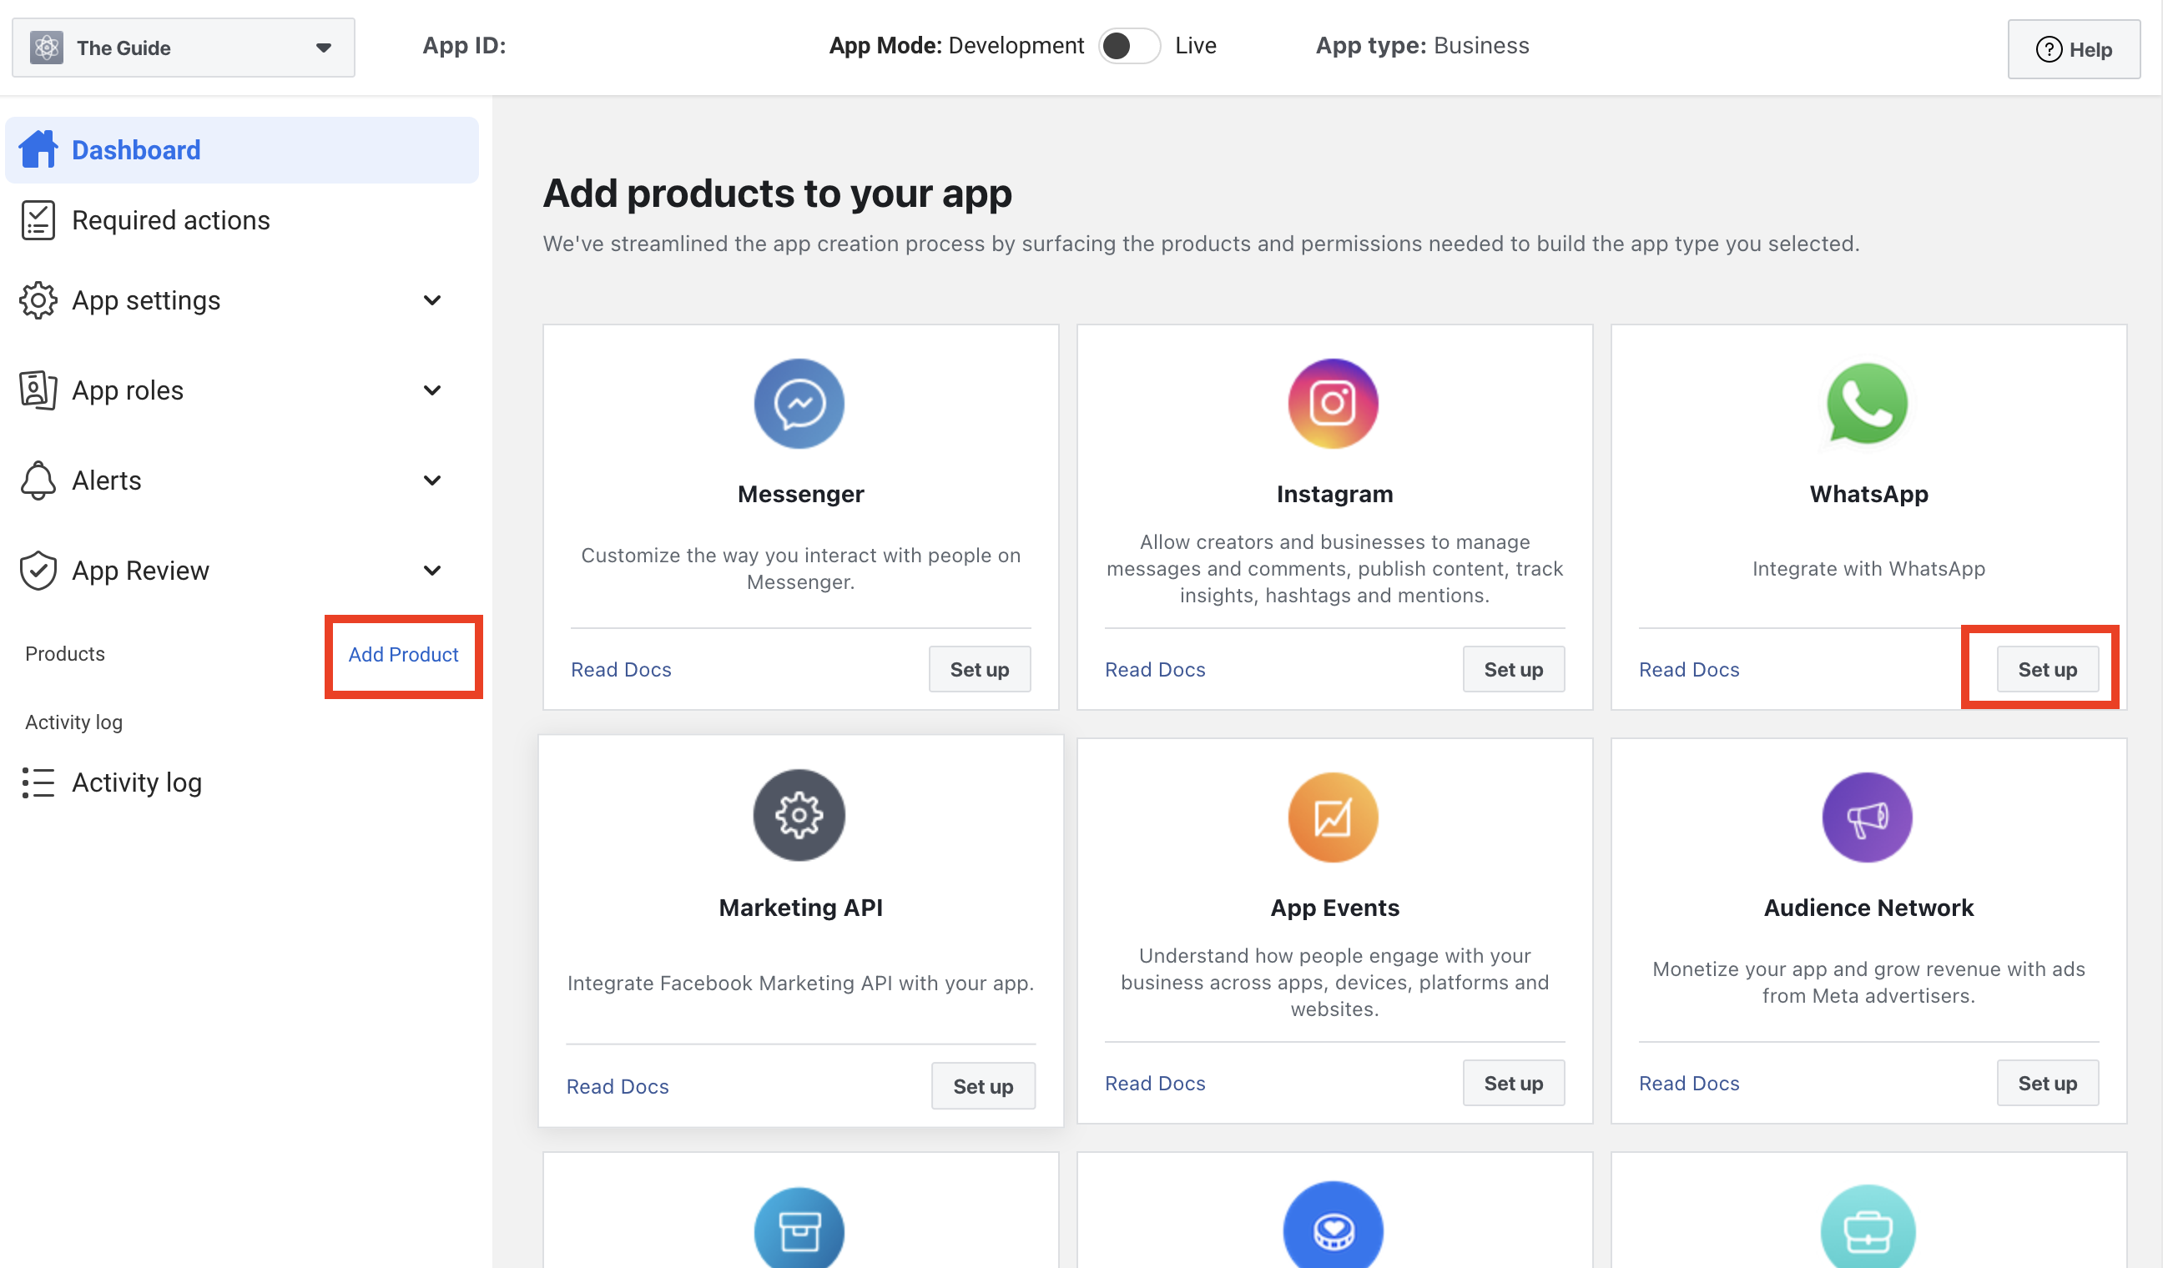Click the Add products to your app heading
Screen dimensions: 2163x1268
pos(777,193)
